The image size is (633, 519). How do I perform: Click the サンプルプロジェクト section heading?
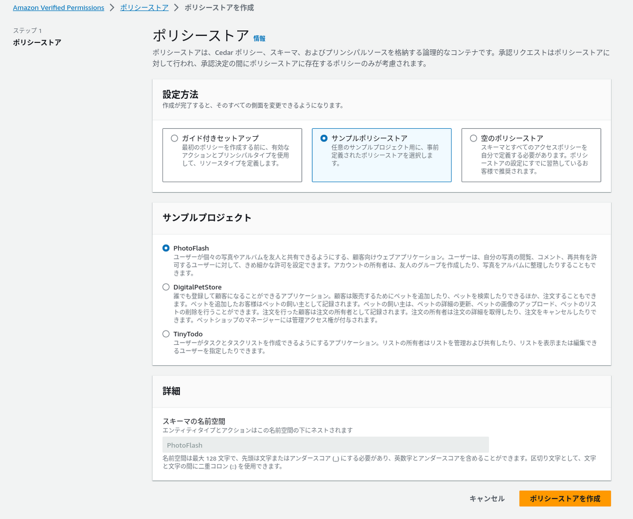click(x=207, y=218)
